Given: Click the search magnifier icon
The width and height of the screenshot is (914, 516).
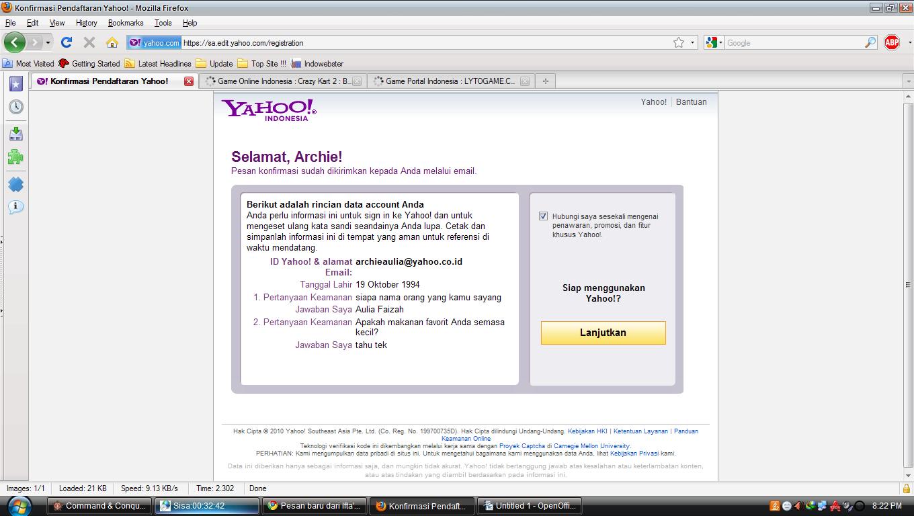Looking at the screenshot, I should pos(870,42).
